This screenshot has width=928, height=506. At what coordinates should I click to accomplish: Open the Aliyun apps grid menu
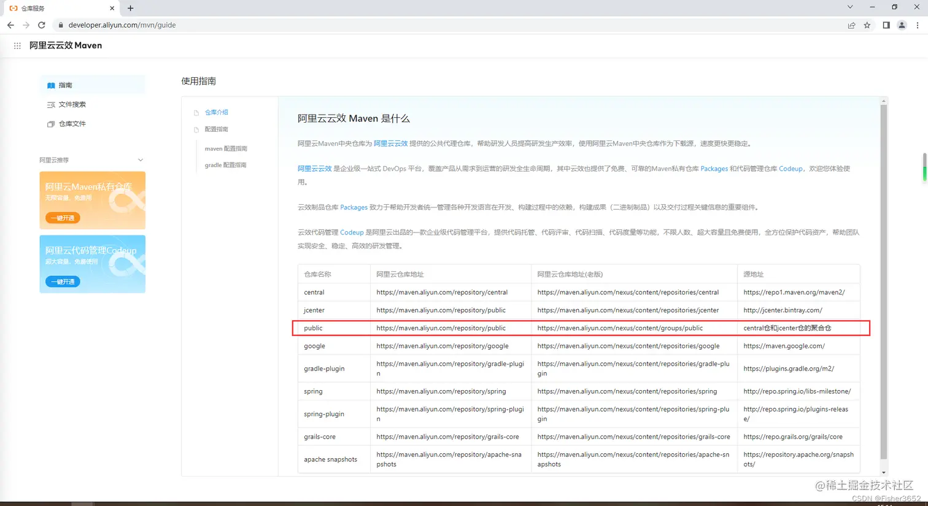[17, 45]
